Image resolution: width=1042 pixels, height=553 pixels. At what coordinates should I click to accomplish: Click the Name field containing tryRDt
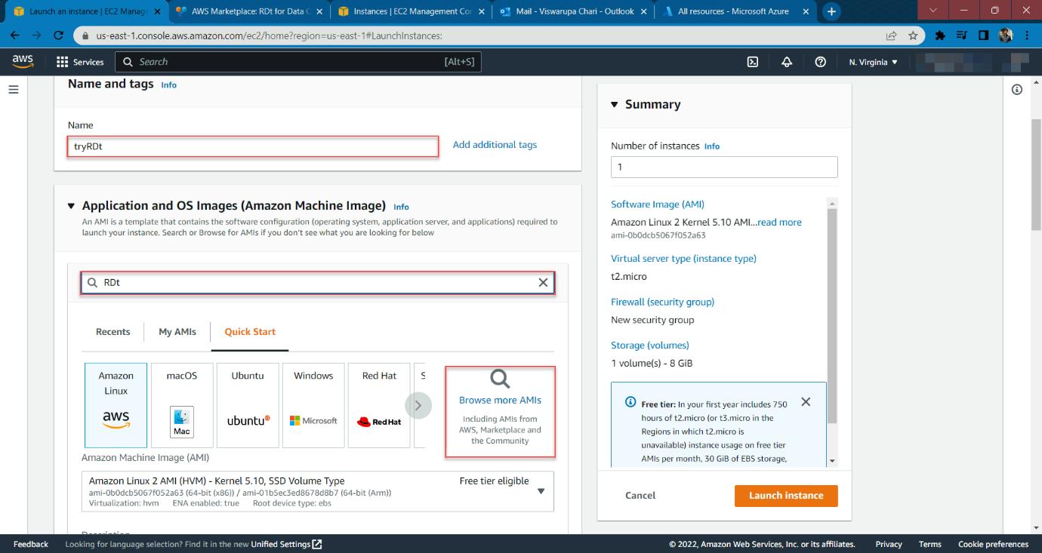tap(252, 147)
